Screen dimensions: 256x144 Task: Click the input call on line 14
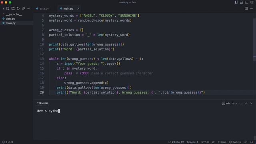(x=69, y=64)
